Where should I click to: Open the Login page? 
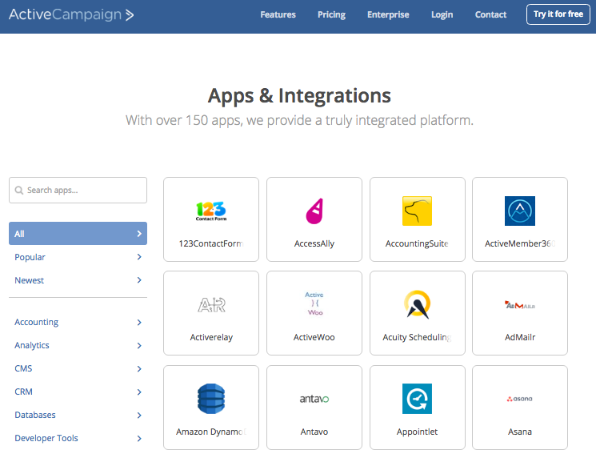click(442, 14)
